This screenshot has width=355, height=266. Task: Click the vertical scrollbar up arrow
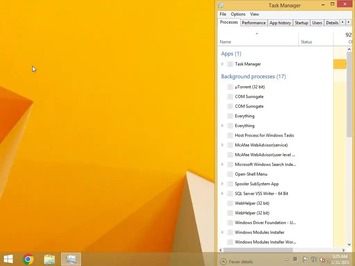coord(349,49)
